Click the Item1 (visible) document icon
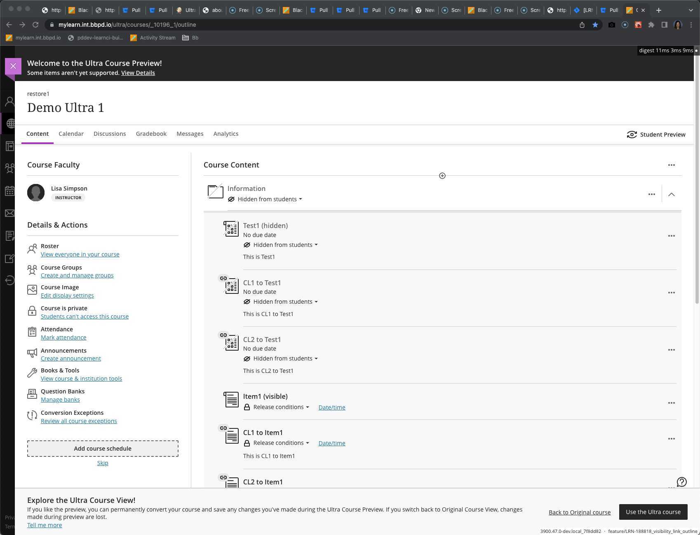Screen dimensions: 700x535 point(231,400)
